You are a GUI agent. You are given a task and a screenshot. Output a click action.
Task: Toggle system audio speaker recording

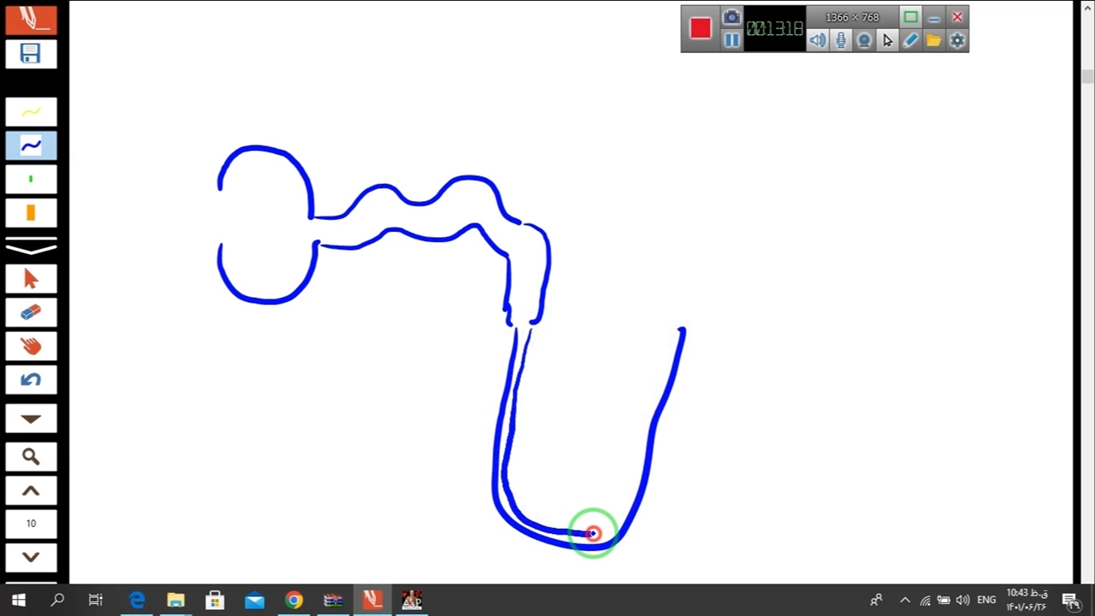pos(818,40)
